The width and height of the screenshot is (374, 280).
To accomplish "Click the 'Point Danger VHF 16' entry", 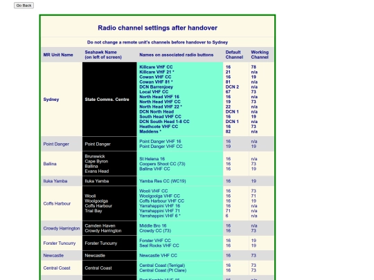I will coord(160,142).
